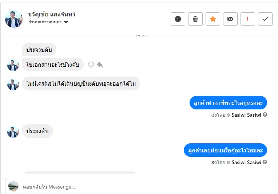The image size is (278, 194).
Task: Select the ลูกค้าทำอาชีพอะไรอยู่หรอคะ message bubble
Action: pyautogui.click(x=228, y=103)
